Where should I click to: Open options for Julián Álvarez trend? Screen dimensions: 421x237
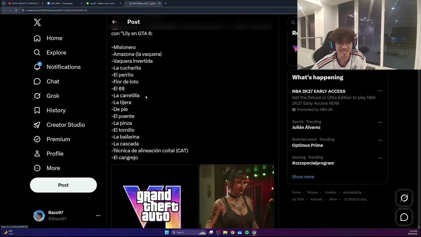380,122
